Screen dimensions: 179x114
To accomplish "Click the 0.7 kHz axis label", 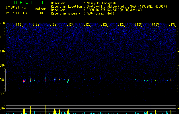I will click(x=2, y=94).
